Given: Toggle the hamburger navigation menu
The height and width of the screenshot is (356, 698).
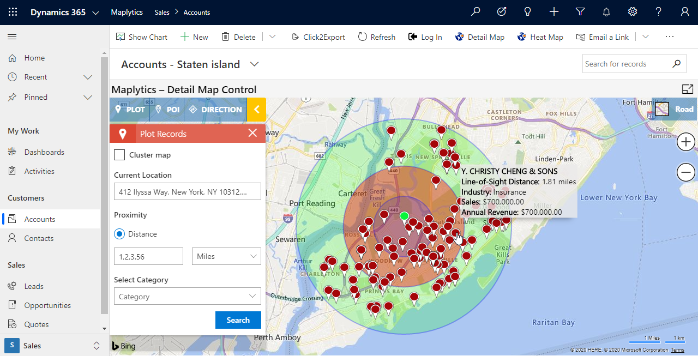Looking at the screenshot, I should coord(12,37).
